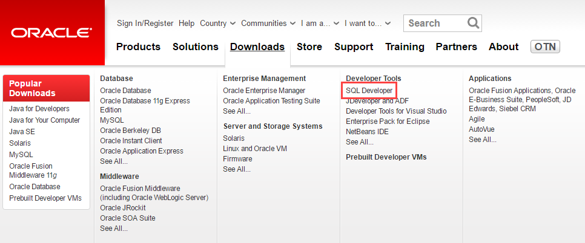Open Java for Your Computer link
The height and width of the screenshot is (243, 585).
pos(45,120)
